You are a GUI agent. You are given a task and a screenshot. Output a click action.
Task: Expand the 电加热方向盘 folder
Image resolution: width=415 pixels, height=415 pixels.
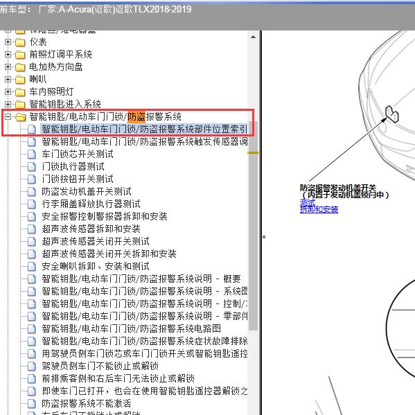(8, 67)
